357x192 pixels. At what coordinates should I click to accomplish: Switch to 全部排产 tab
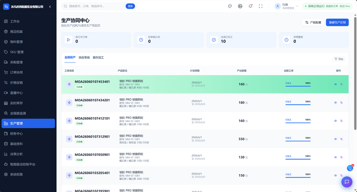point(70,58)
